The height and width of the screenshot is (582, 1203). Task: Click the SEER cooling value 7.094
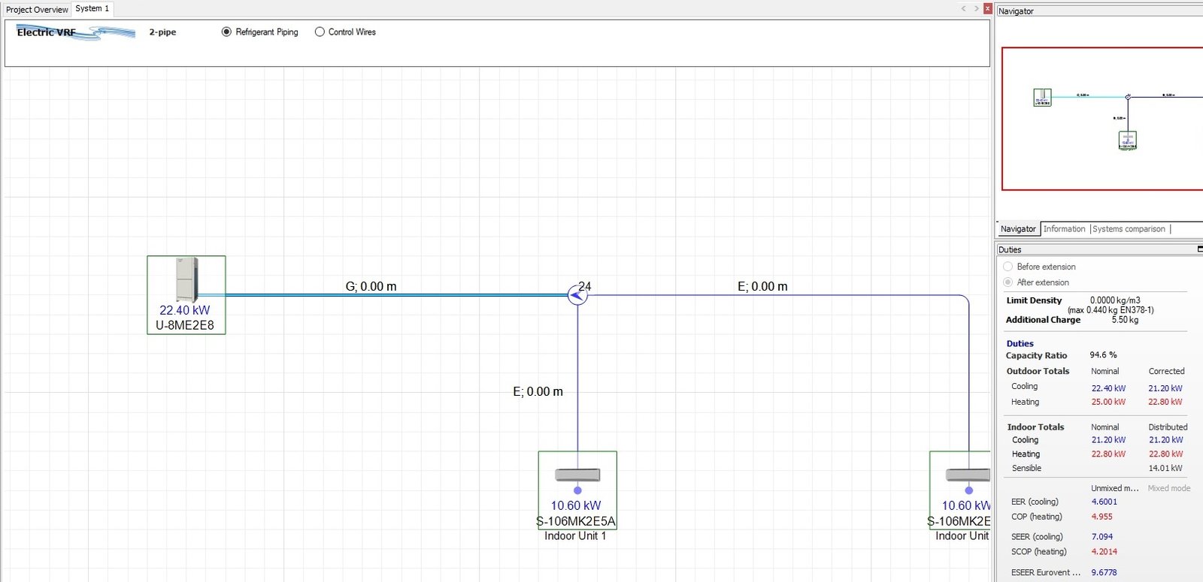[x=1102, y=537]
